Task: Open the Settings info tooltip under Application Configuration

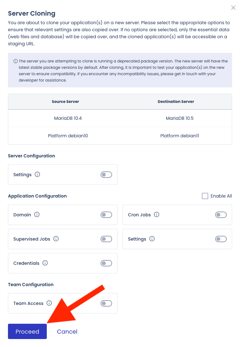Action: [152, 239]
